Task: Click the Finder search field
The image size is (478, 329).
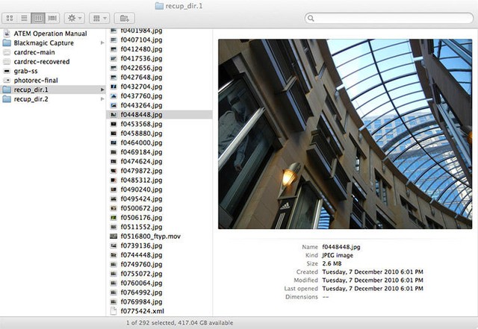Action: pyautogui.click(x=389, y=18)
